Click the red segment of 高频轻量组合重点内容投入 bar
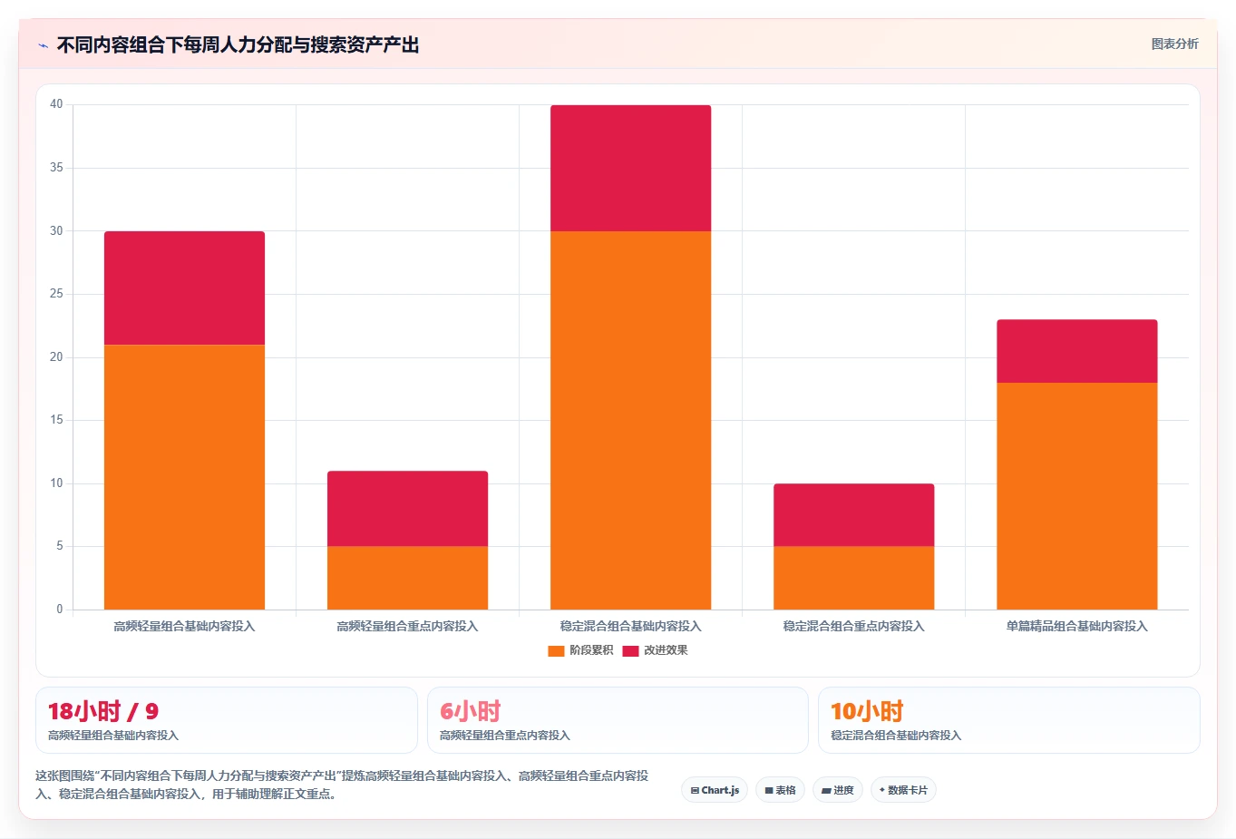This screenshot has width=1236, height=839. click(x=407, y=508)
